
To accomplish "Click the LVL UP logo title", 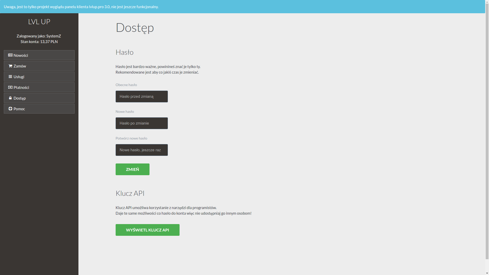I will [39, 22].
